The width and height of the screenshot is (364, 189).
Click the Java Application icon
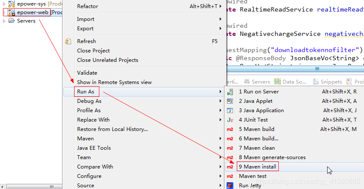230,110
